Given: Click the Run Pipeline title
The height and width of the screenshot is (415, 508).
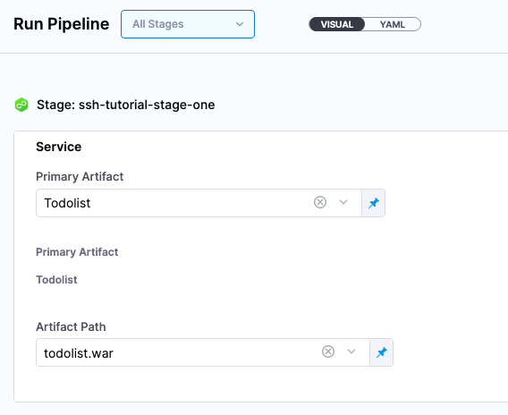Looking at the screenshot, I should coord(61,24).
